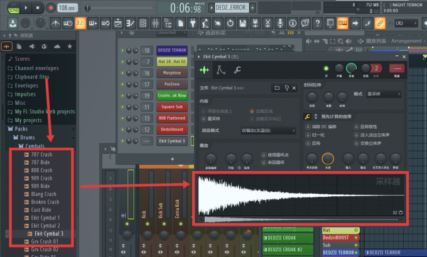Open envelope/instrument settings tab icon
Viewport: 427px width, 257px height.
point(221,70)
